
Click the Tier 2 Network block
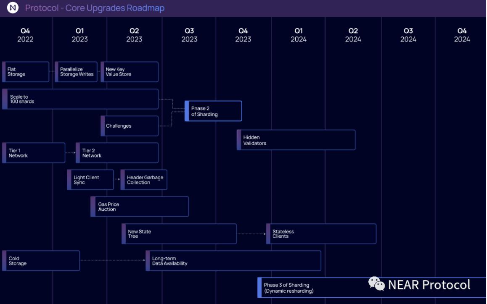(x=117, y=153)
